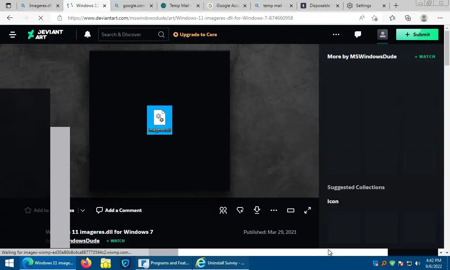Expand artwork to fullscreen
450x270 pixels.
(x=308, y=210)
